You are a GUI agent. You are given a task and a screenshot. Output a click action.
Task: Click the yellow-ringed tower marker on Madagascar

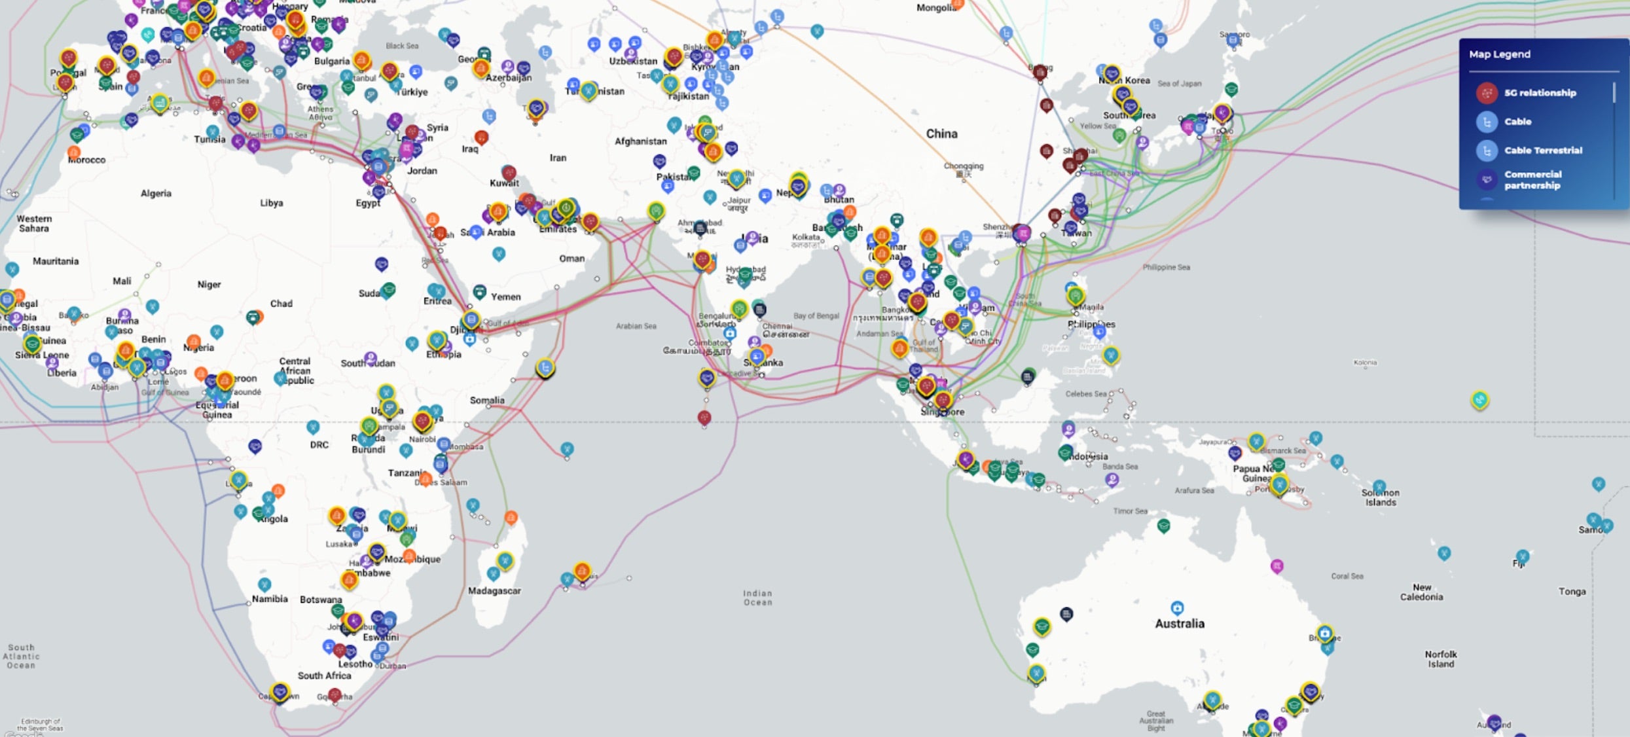tap(505, 560)
